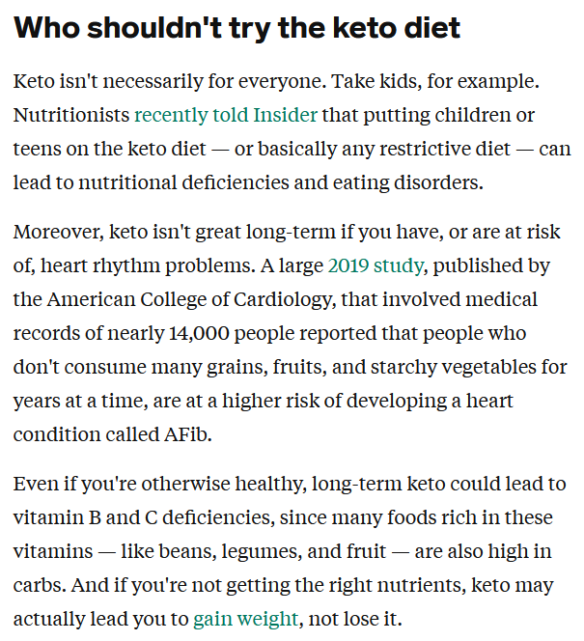Open the 'recently told Insider' link
The width and height of the screenshot is (584, 641).
click(226, 115)
